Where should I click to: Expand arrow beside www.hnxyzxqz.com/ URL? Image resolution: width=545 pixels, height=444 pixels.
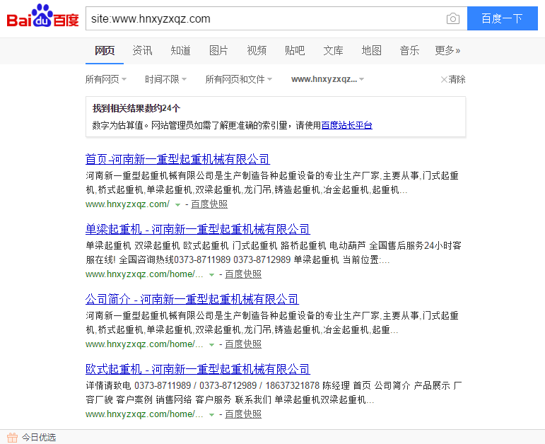click(177, 205)
